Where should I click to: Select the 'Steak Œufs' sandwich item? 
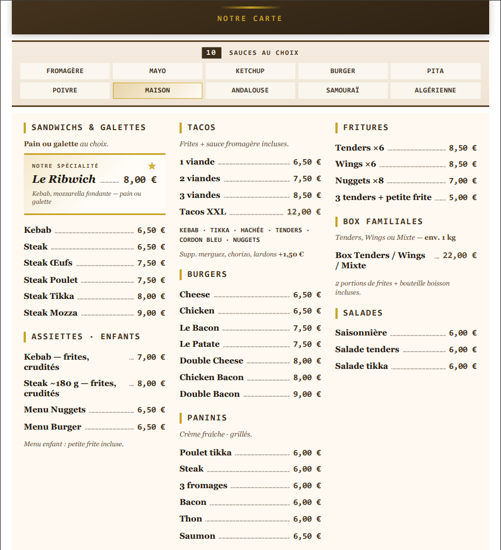95,263
